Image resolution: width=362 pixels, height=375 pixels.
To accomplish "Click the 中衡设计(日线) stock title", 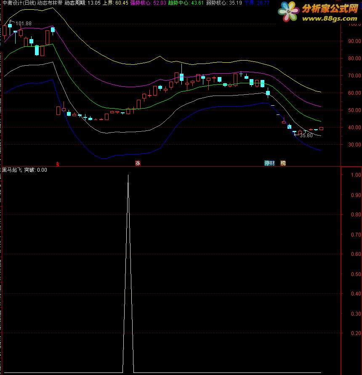I will click(19, 3).
